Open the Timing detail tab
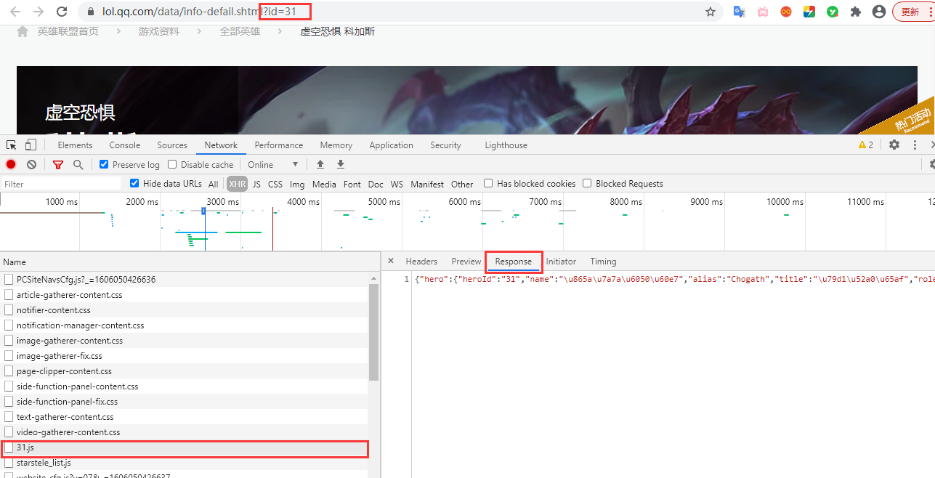The width and height of the screenshot is (935, 478). coord(603,262)
